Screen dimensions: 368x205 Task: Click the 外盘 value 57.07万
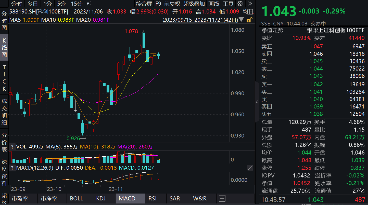[301, 137]
